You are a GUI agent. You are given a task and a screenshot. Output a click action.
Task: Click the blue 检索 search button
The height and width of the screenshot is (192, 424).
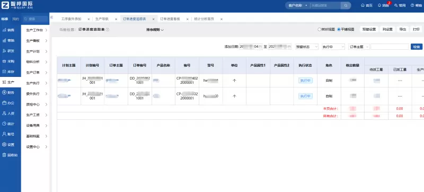click(x=417, y=47)
